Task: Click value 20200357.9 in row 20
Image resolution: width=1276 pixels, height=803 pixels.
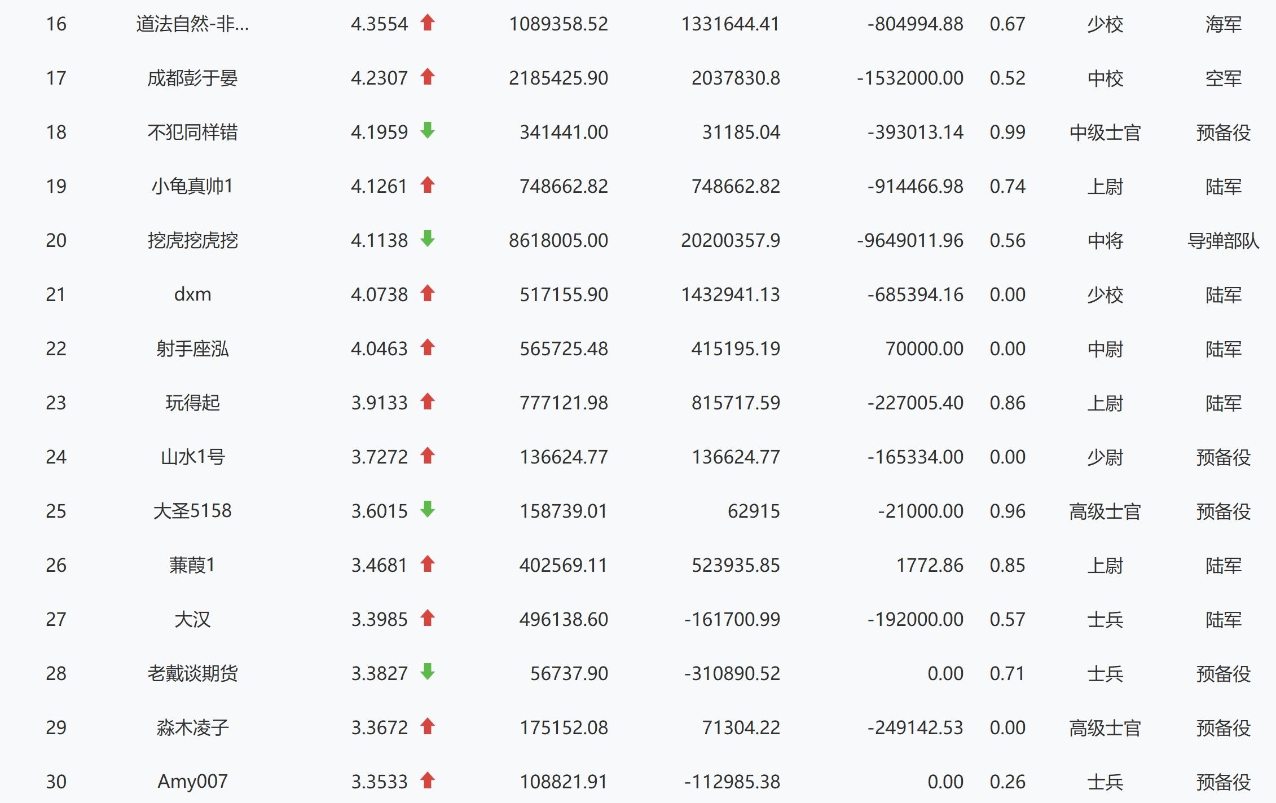Action: click(x=730, y=241)
